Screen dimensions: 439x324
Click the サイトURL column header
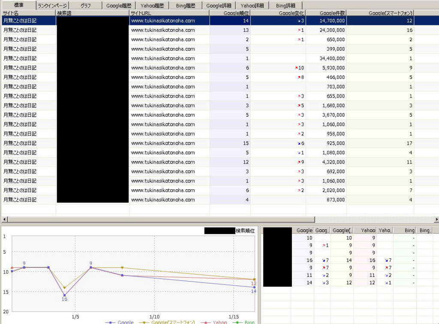click(x=169, y=13)
